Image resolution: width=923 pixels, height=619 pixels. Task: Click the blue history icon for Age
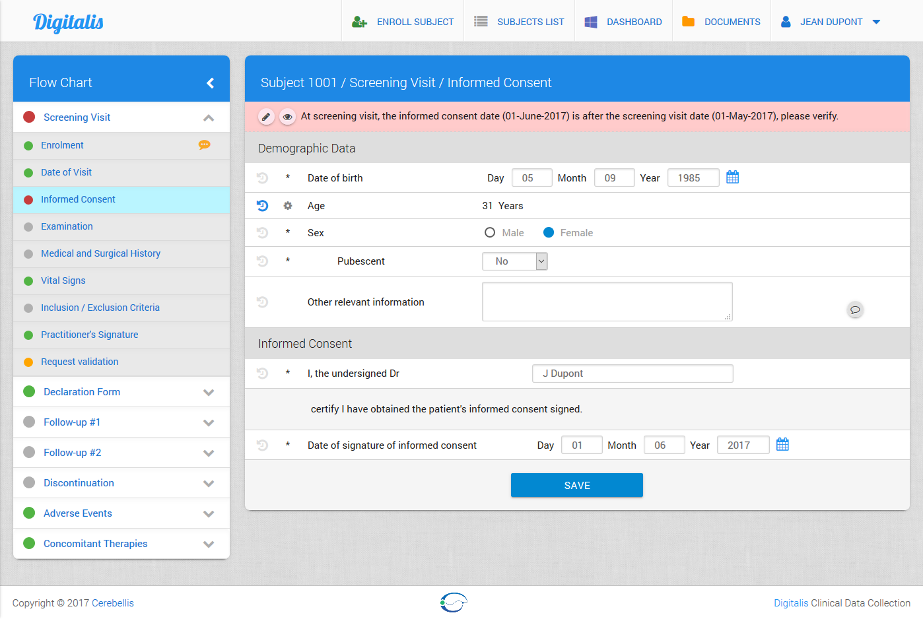[262, 206]
